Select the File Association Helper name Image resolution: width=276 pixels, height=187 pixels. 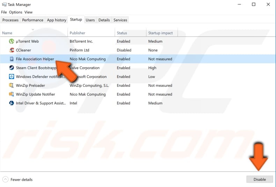click(x=35, y=59)
